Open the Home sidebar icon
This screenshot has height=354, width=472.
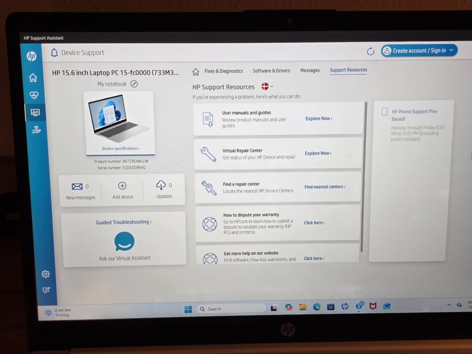33,78
